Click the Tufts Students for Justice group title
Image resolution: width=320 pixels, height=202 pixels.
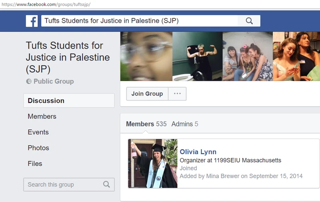pyautogui.click(x=68, y=57)
